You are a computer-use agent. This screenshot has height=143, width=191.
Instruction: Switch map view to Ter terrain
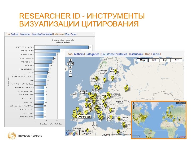tap(177, 60)
